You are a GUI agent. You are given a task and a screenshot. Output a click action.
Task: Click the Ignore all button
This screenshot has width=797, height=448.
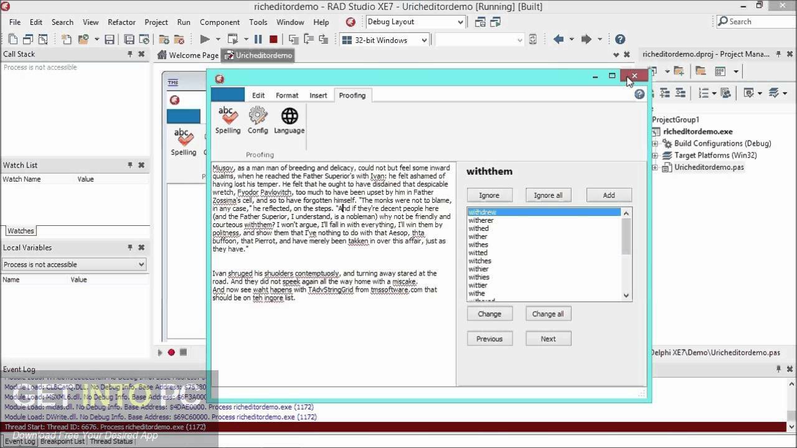[x=548, y=195]
